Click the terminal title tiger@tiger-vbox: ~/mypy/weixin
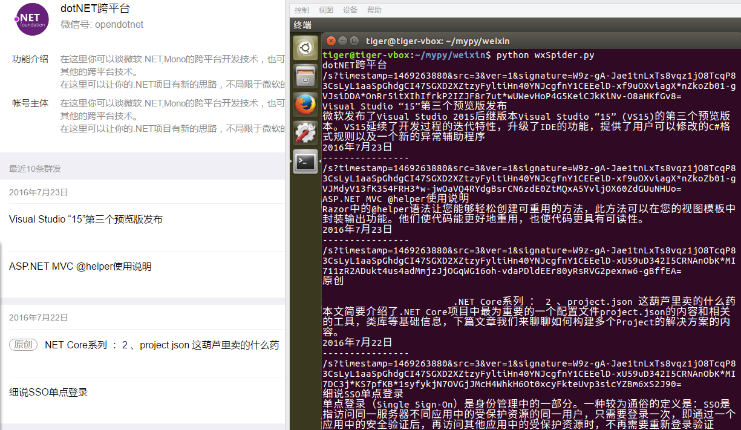This screenshot has height=430, width=741. 438,41
